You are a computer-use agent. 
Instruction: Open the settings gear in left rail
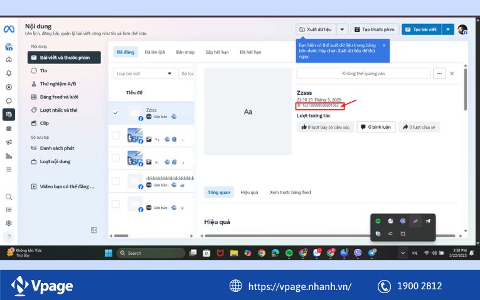[x=9, y=223]
